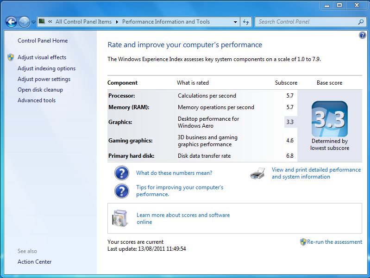This screenshot has width=370, height=278.
Task: Click the Primary hard disk subscore 6.8
Action: [x=290, y=156]
